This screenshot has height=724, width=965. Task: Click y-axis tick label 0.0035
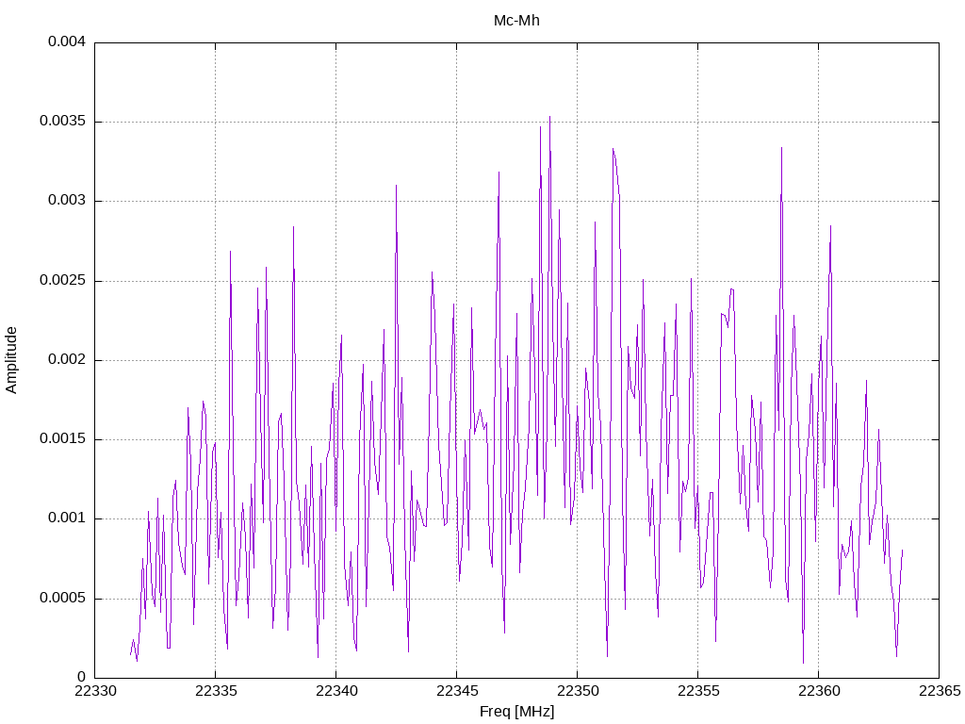[x=62, y=122]
